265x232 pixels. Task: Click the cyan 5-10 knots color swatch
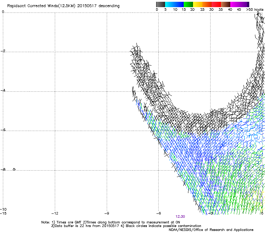tap(170, 4)
